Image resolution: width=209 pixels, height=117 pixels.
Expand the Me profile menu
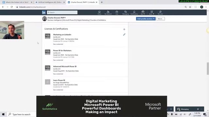tap(143, 12)
